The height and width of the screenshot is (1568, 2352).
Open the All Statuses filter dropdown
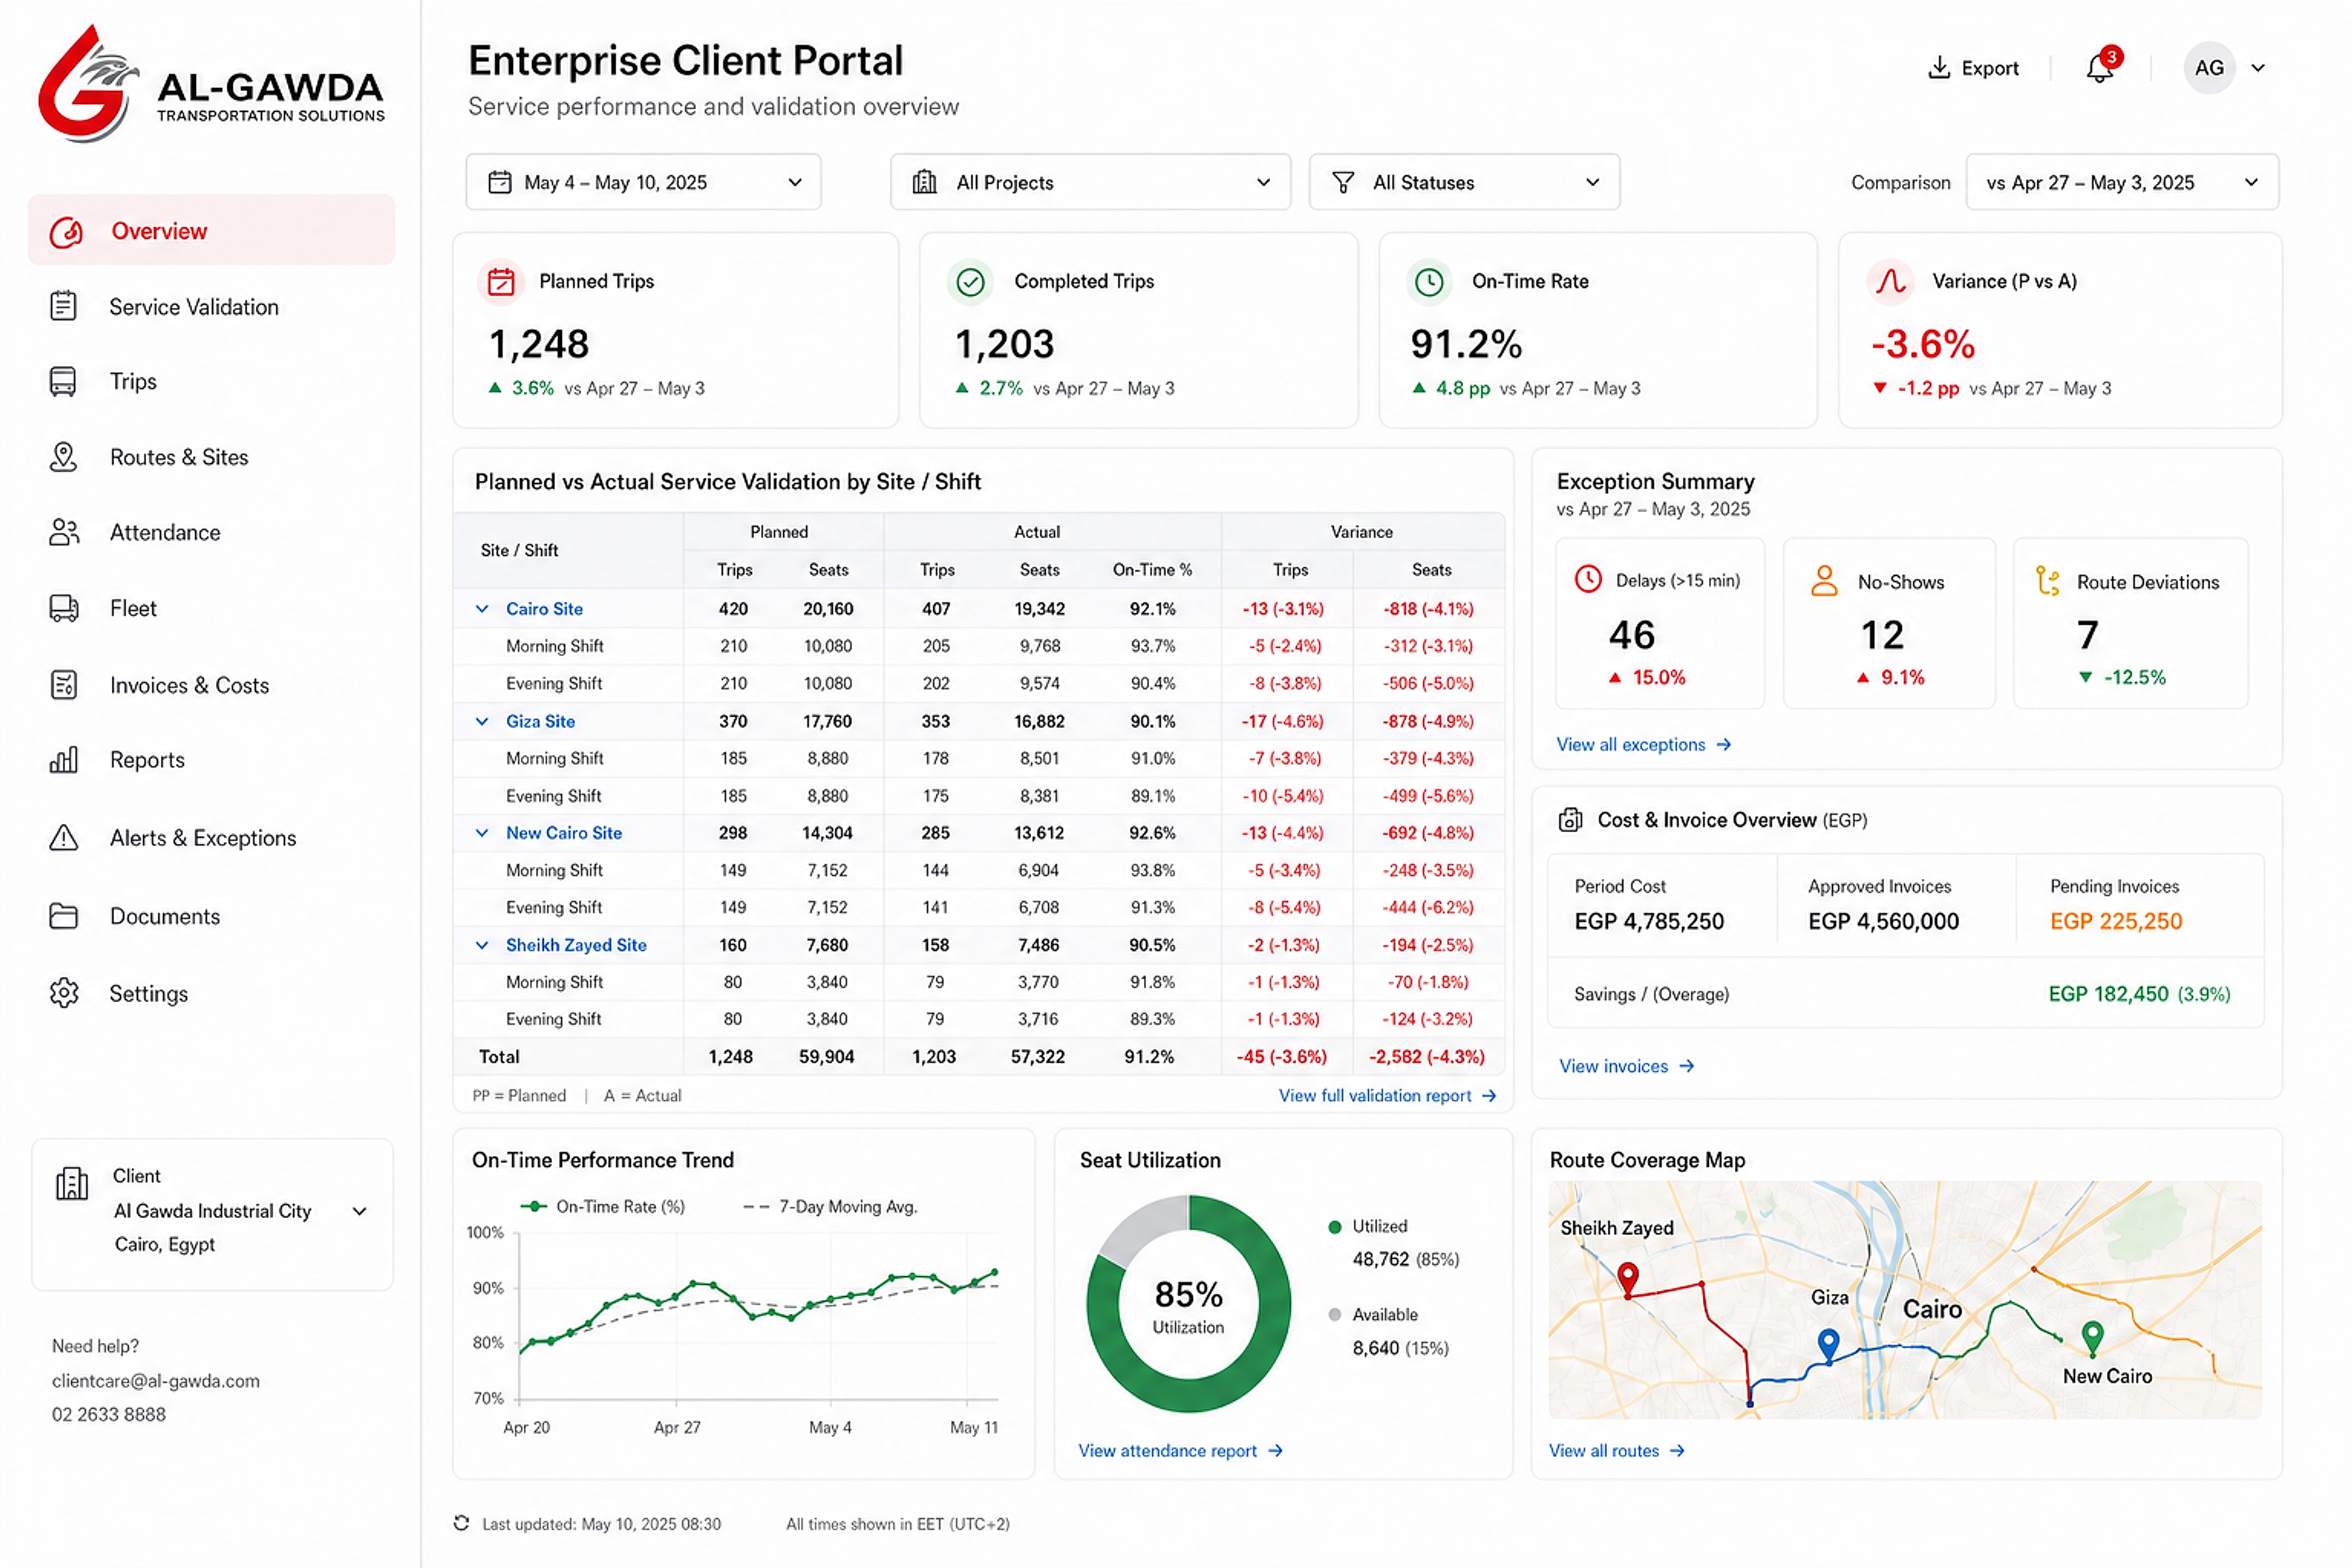tap(1464, 182)
